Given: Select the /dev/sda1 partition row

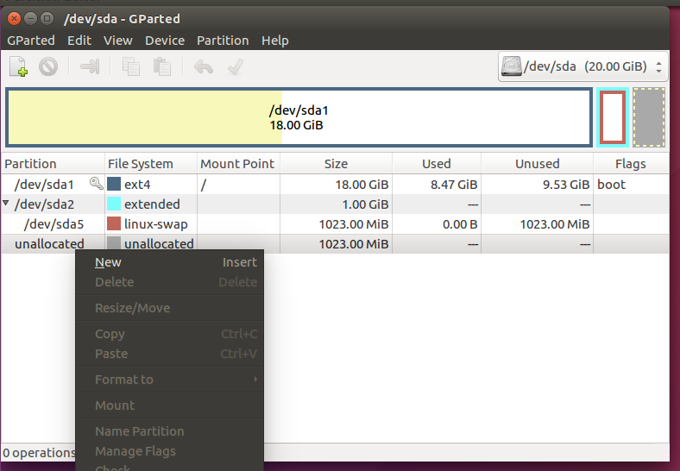Looking at the screenshot, I should click(x=335, y=185).
